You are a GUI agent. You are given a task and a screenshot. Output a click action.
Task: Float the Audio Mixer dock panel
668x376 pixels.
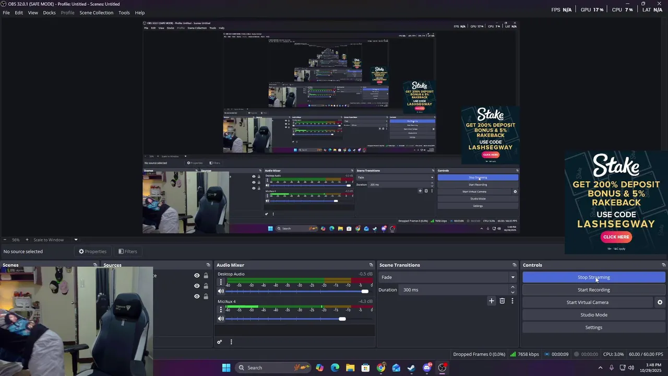coord(371,265)
